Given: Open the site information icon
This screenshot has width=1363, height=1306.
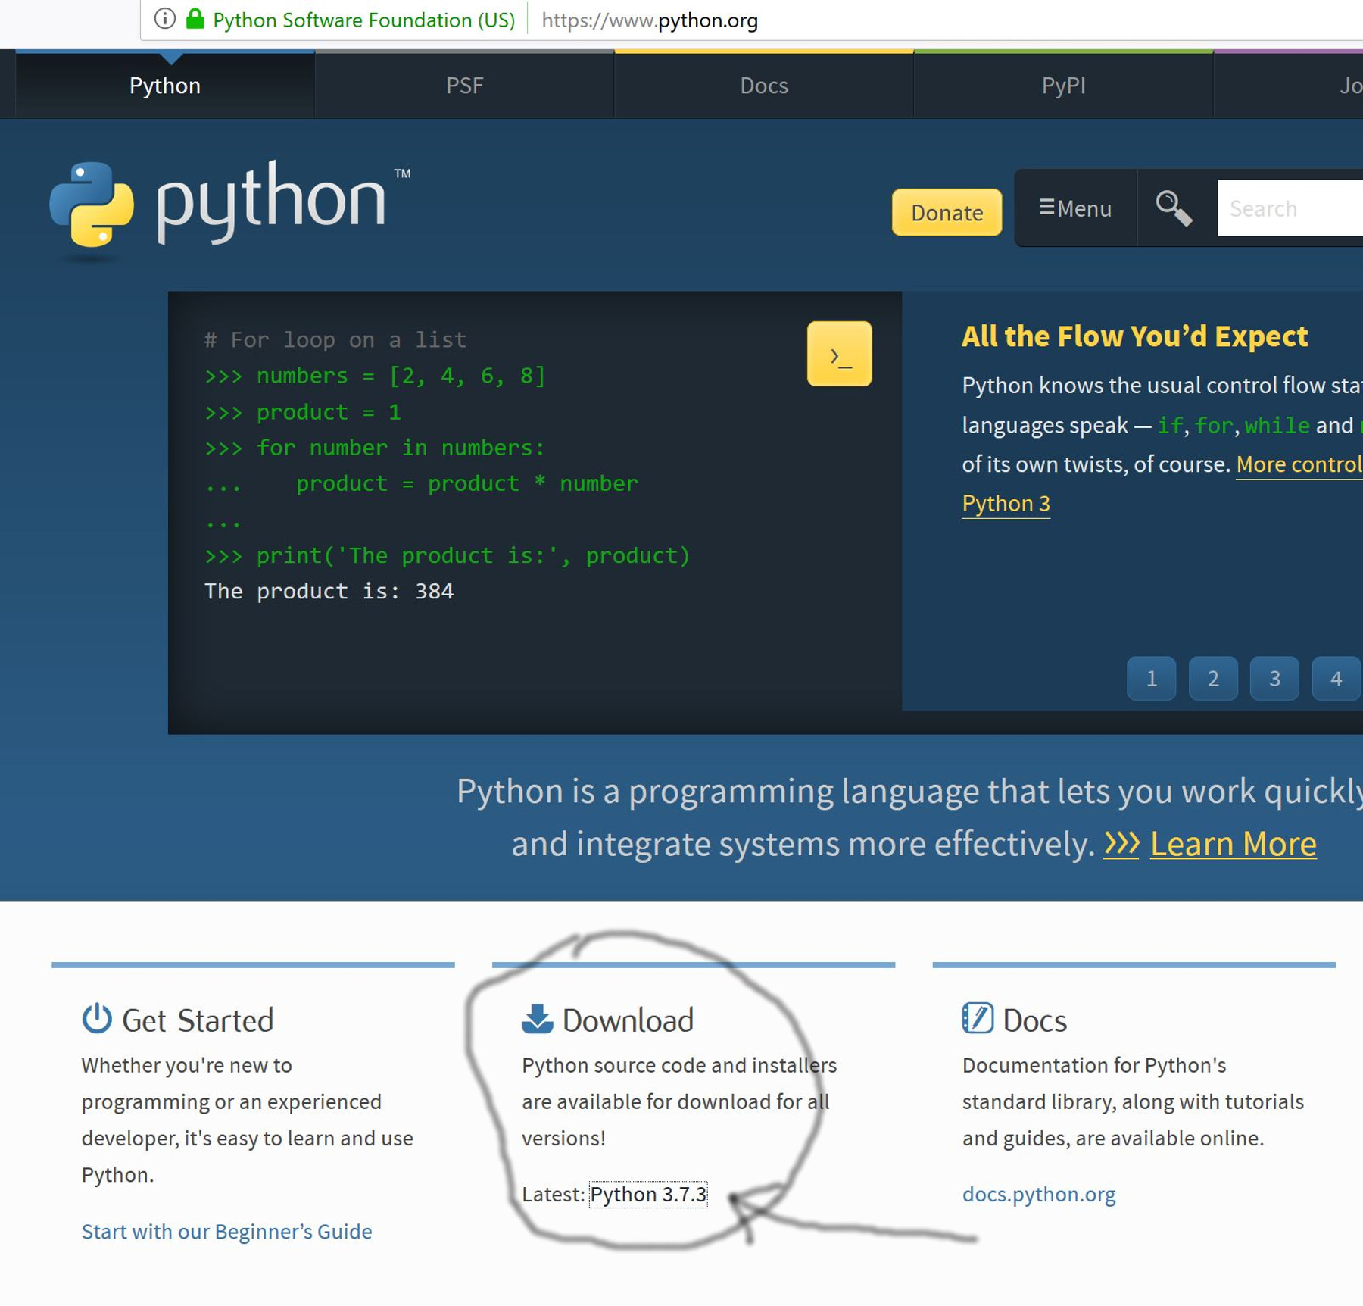Looking at the screenshot, I should pyautogui.click(x=164, y=20).
